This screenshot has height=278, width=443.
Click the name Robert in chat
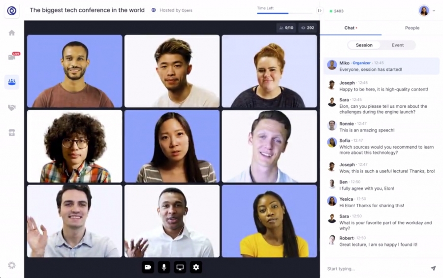[x=347, y=238]
